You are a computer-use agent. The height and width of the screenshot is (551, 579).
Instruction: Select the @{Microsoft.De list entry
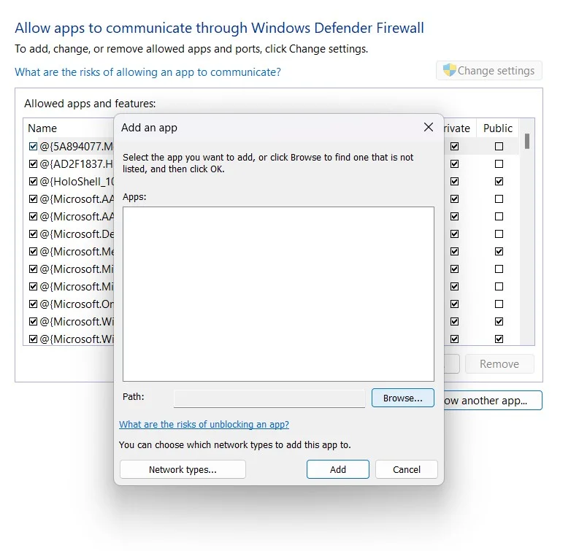[x=77, y=234]
